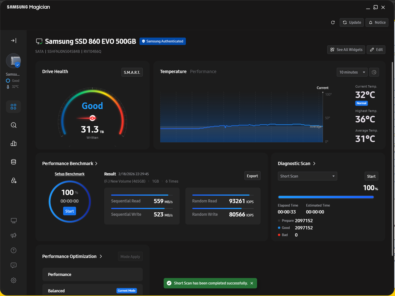This screenshot has width=395, height=296.
Task: Open the Help question mark icon
Action: (14, 250)
